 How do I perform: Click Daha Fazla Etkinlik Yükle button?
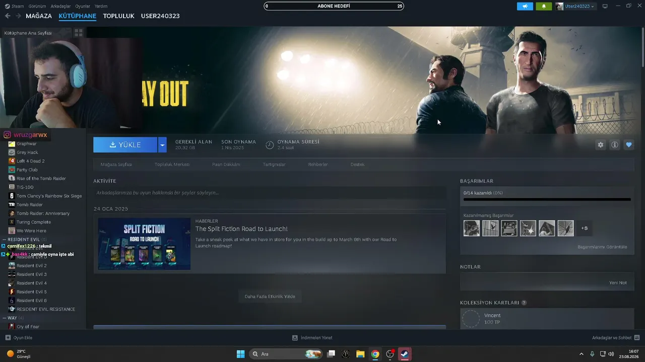point(270,297)
